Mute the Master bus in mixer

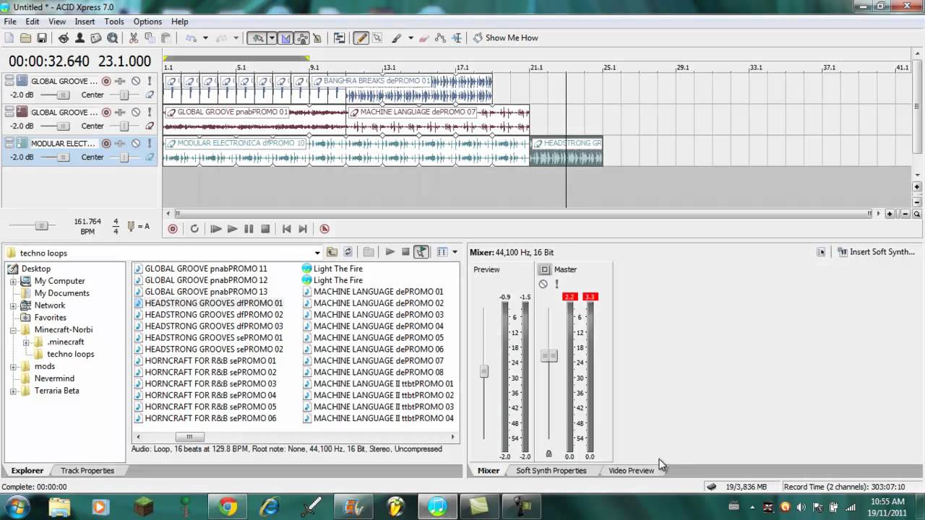543,284
